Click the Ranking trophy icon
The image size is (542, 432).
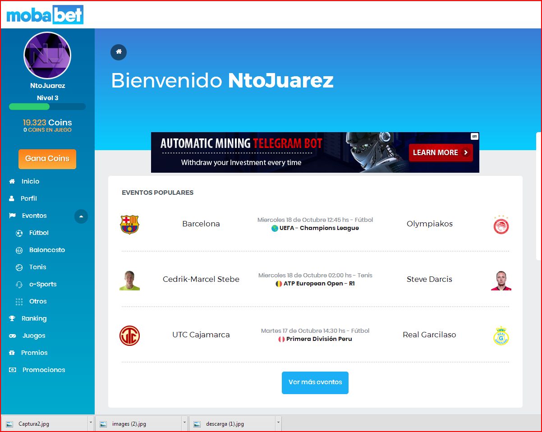(x=12, y=318)
